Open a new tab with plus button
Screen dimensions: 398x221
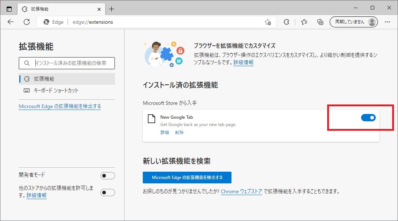click(x=111, y=9)
